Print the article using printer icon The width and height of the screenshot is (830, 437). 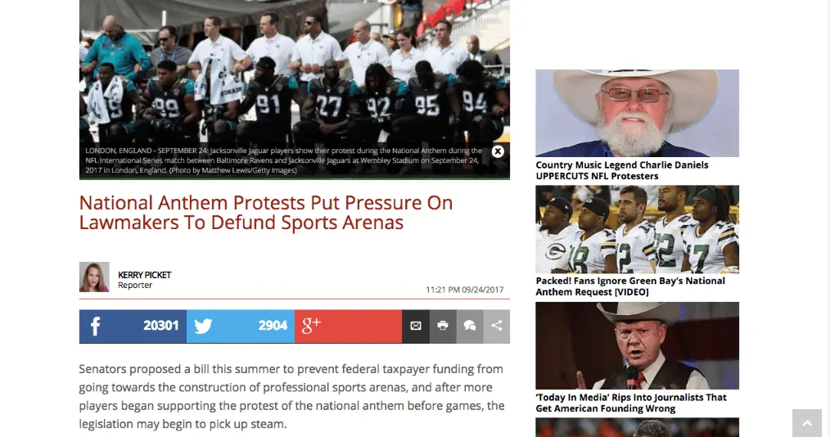(443, 327)
